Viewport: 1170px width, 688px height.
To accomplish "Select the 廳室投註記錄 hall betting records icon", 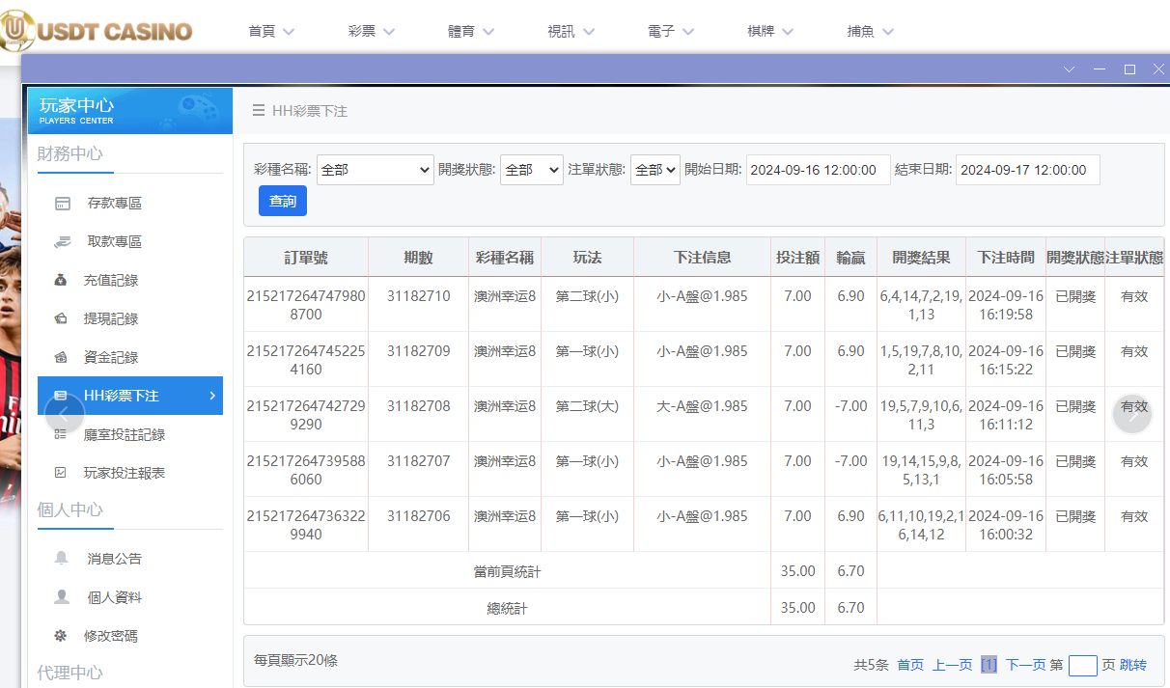I will 63,434.
